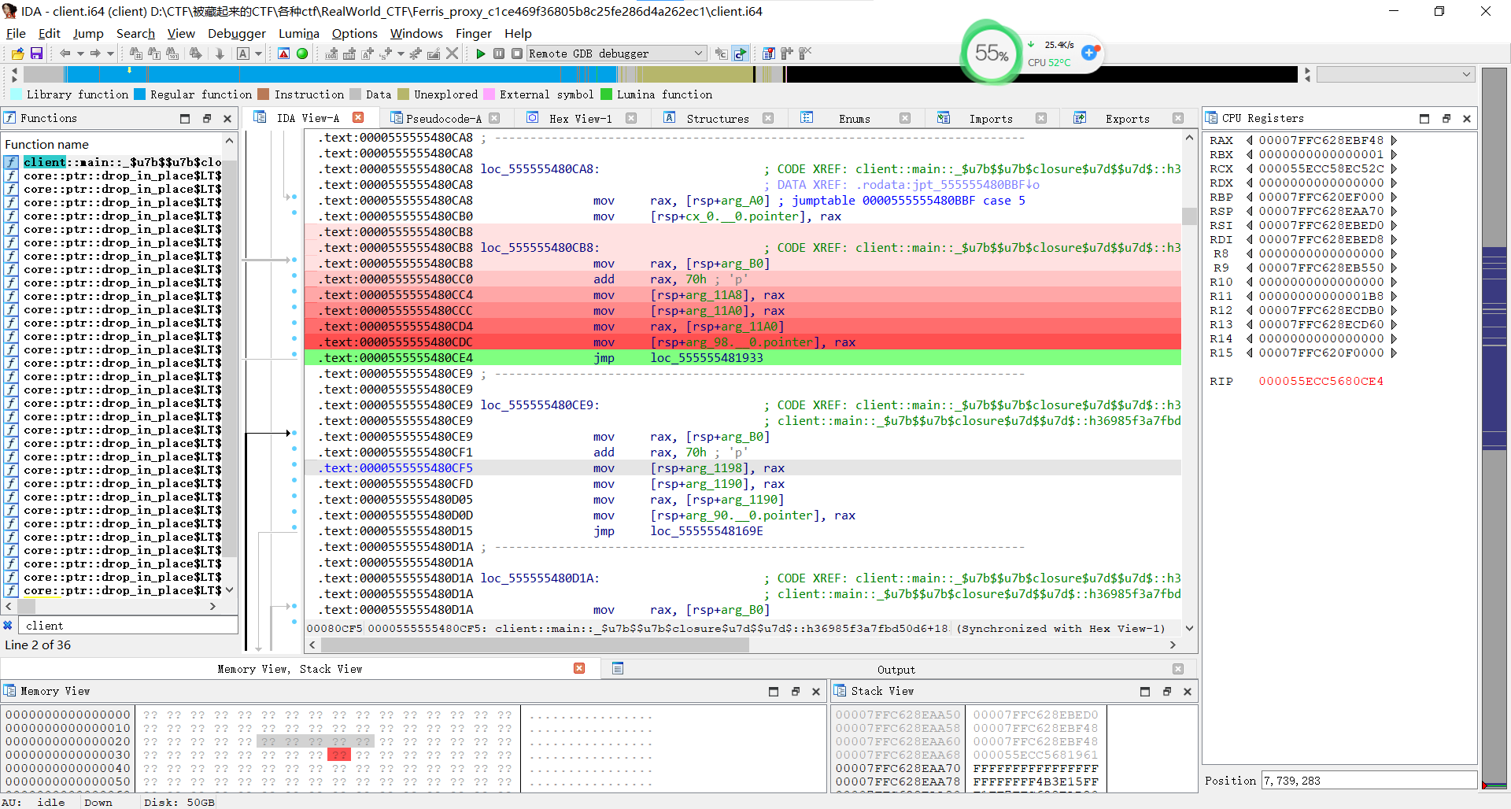The image size is (1511, 809).
Task: Click the left arrow beside the RSP value
Action: 1249,212
